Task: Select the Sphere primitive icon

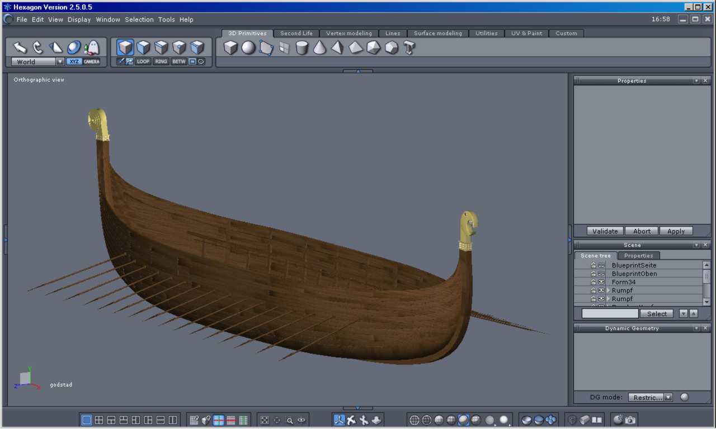Action: 248,48
